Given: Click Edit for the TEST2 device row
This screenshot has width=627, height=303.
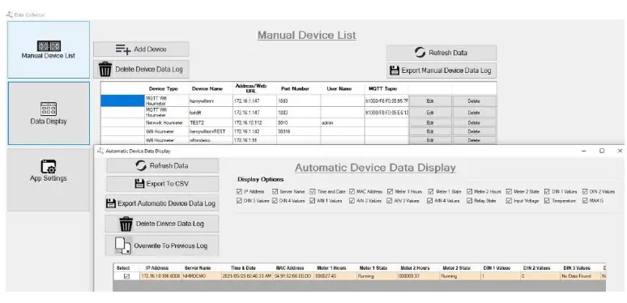Looking at the screenshot, I should point(430,122).
